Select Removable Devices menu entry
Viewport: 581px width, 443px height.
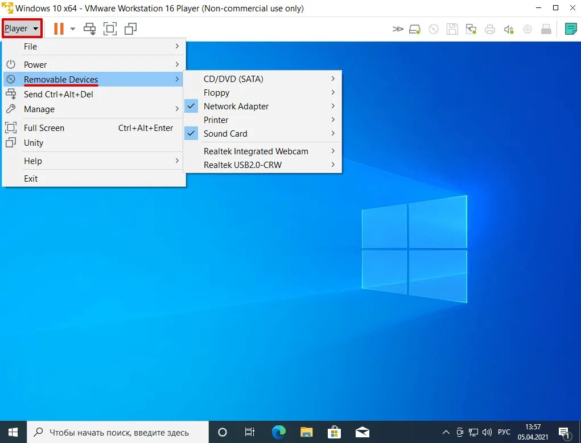point(93,79)
